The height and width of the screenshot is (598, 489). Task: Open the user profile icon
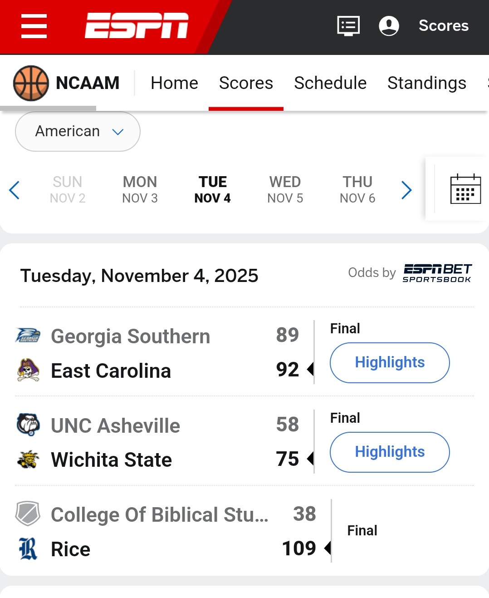coord(389,26)
